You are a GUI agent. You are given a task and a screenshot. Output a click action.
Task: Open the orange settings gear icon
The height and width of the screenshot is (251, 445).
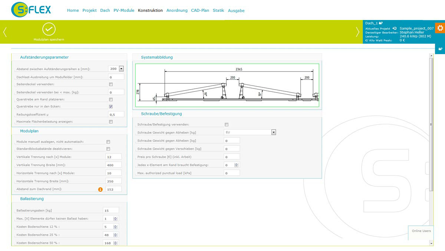tap(440, 28)
